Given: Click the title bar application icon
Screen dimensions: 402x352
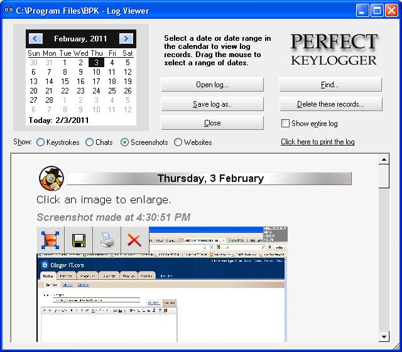Looking at the screenshot, I should [x=8, y=10].
